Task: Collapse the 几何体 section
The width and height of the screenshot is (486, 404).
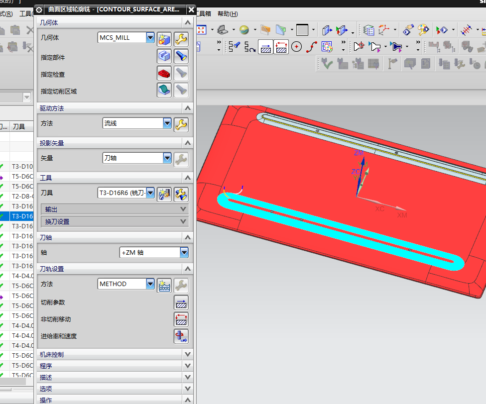Action: tap(188, 22)
